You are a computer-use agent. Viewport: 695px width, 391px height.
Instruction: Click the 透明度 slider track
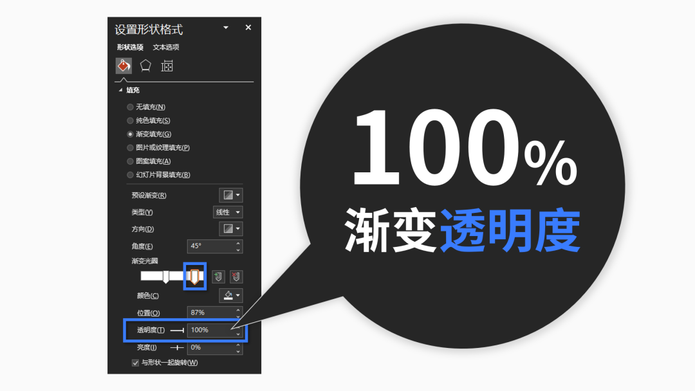pos(177,330)
